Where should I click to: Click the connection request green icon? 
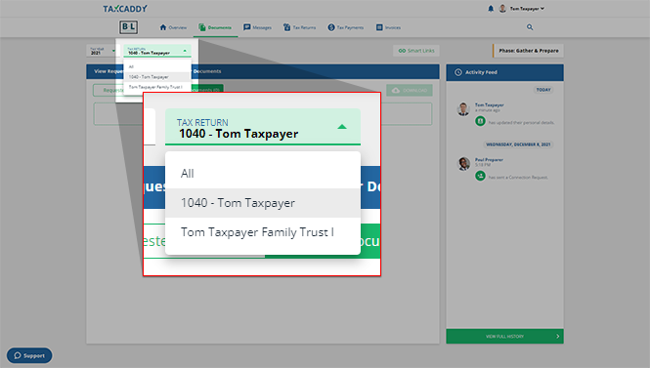(480, 176)
